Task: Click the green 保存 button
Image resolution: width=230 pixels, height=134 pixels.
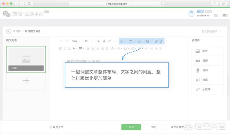Action: coord(131,127)
